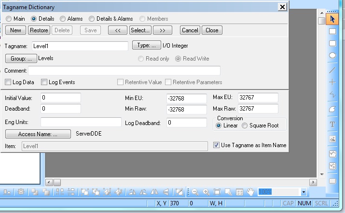Select Square Root conversion option
The width and height of the screenshot is (345, 213).
pyautogui.click(x=245, y=125)
